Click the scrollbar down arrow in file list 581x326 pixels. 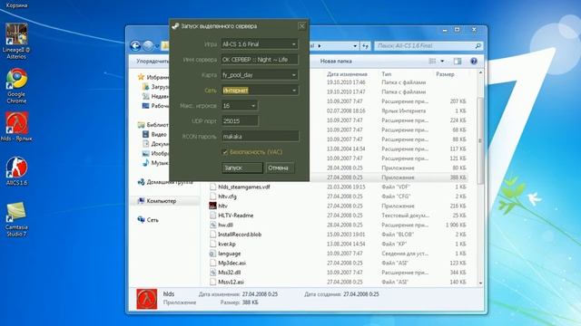(480, 283)
